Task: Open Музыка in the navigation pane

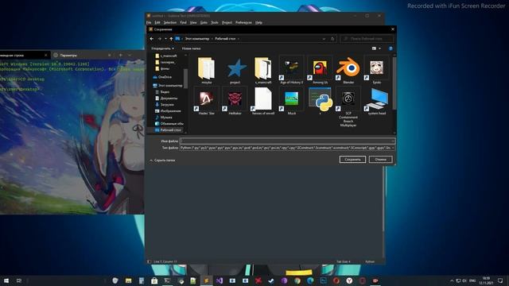Action: click(x=166, y=118)
